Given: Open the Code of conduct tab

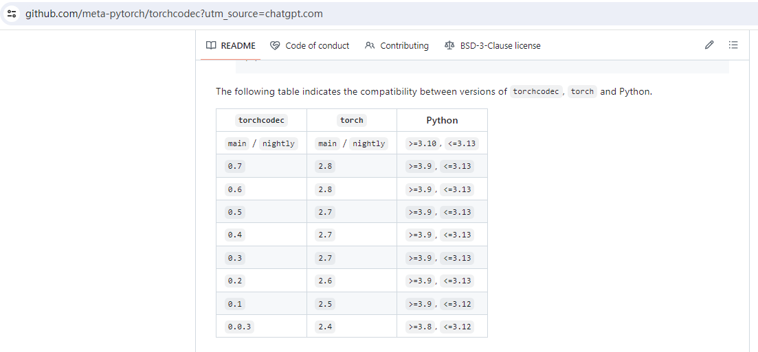Looking at the screenshot, I should pos(317,46).
